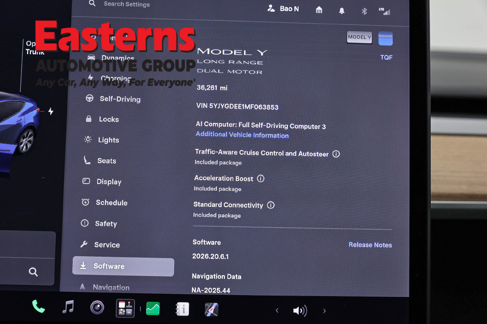Open the Bao N driver profile

point(283,9)
